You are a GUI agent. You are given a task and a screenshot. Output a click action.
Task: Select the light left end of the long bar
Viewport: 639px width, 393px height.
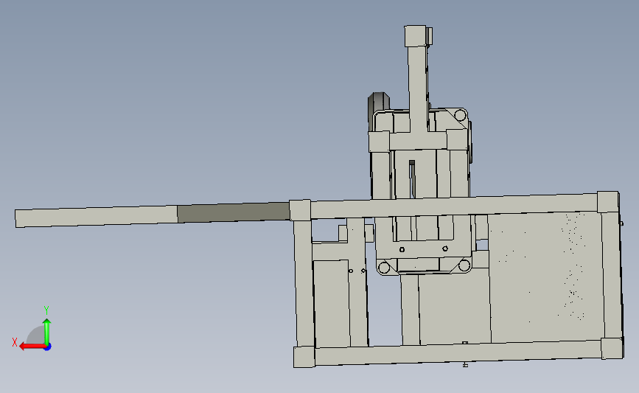(x=96, y=216)
